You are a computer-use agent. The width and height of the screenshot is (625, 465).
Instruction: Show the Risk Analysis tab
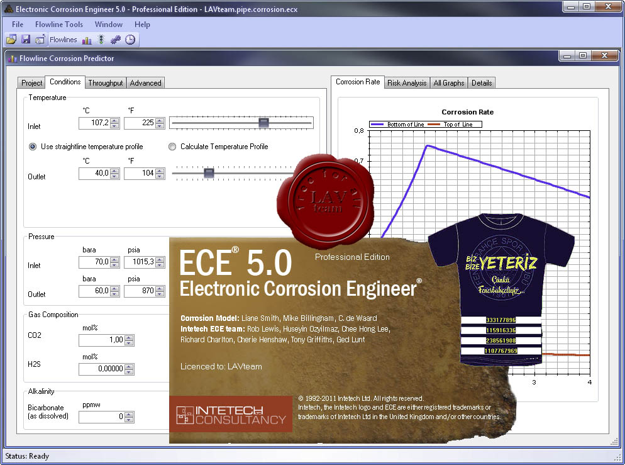[407, 82]
